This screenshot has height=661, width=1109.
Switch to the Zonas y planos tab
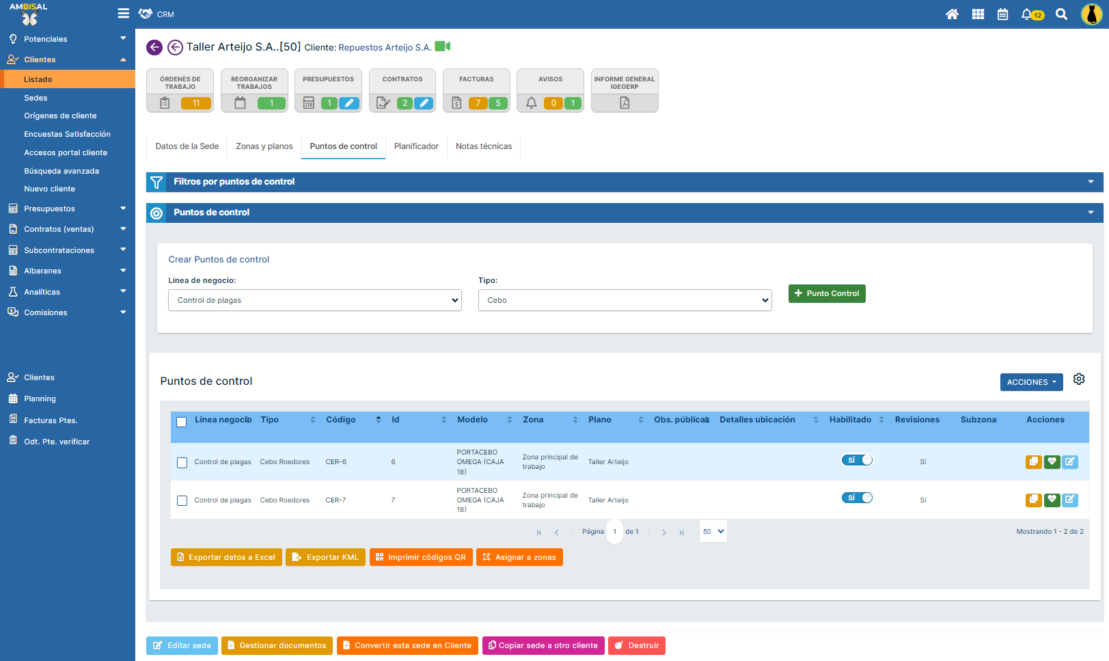click(264, 146)
